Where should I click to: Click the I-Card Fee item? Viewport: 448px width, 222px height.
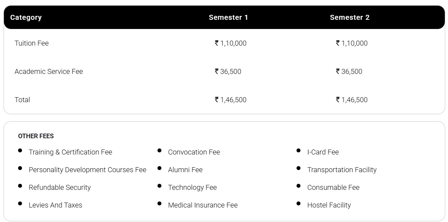click(x=323, y=152)
